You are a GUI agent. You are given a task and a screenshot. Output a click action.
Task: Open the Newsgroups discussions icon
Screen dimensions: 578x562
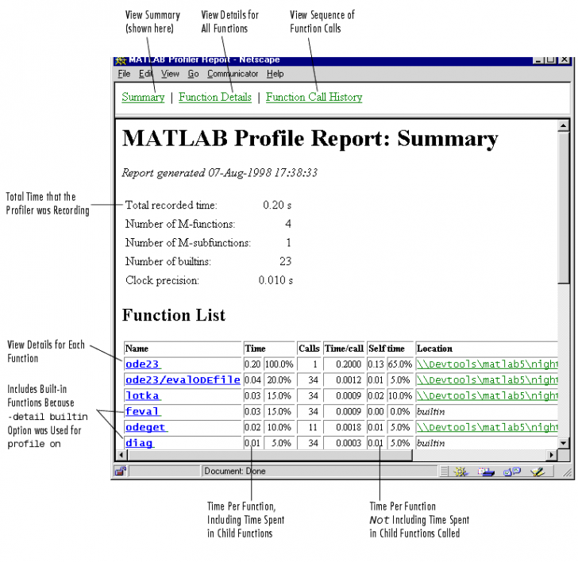[511, 471]
